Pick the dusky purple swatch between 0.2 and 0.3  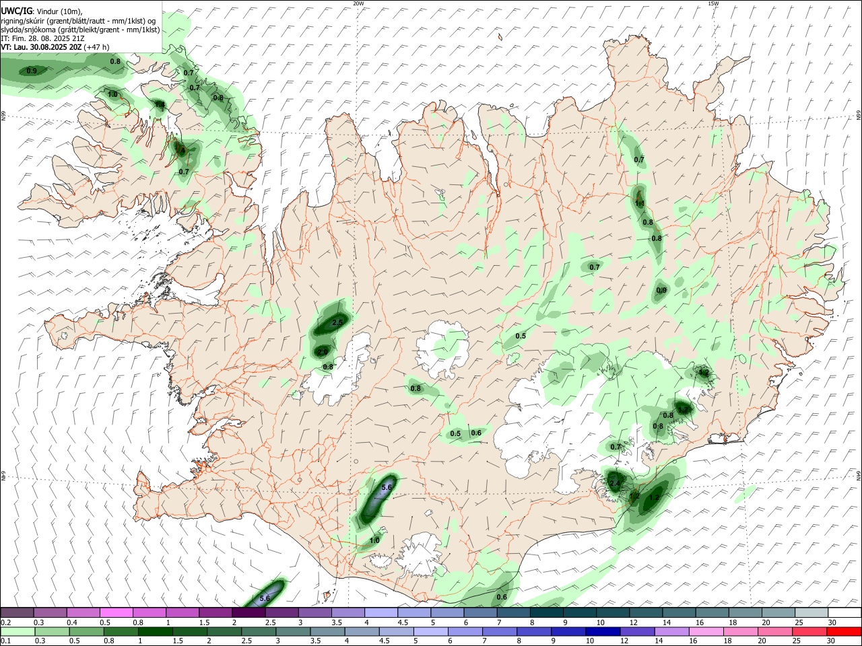[18, 612]
